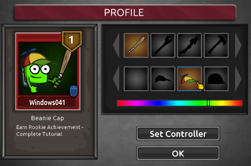Screen dimensions: 251x166
Task: Equip the propeller beanie cap
Action: click(190, 79)
